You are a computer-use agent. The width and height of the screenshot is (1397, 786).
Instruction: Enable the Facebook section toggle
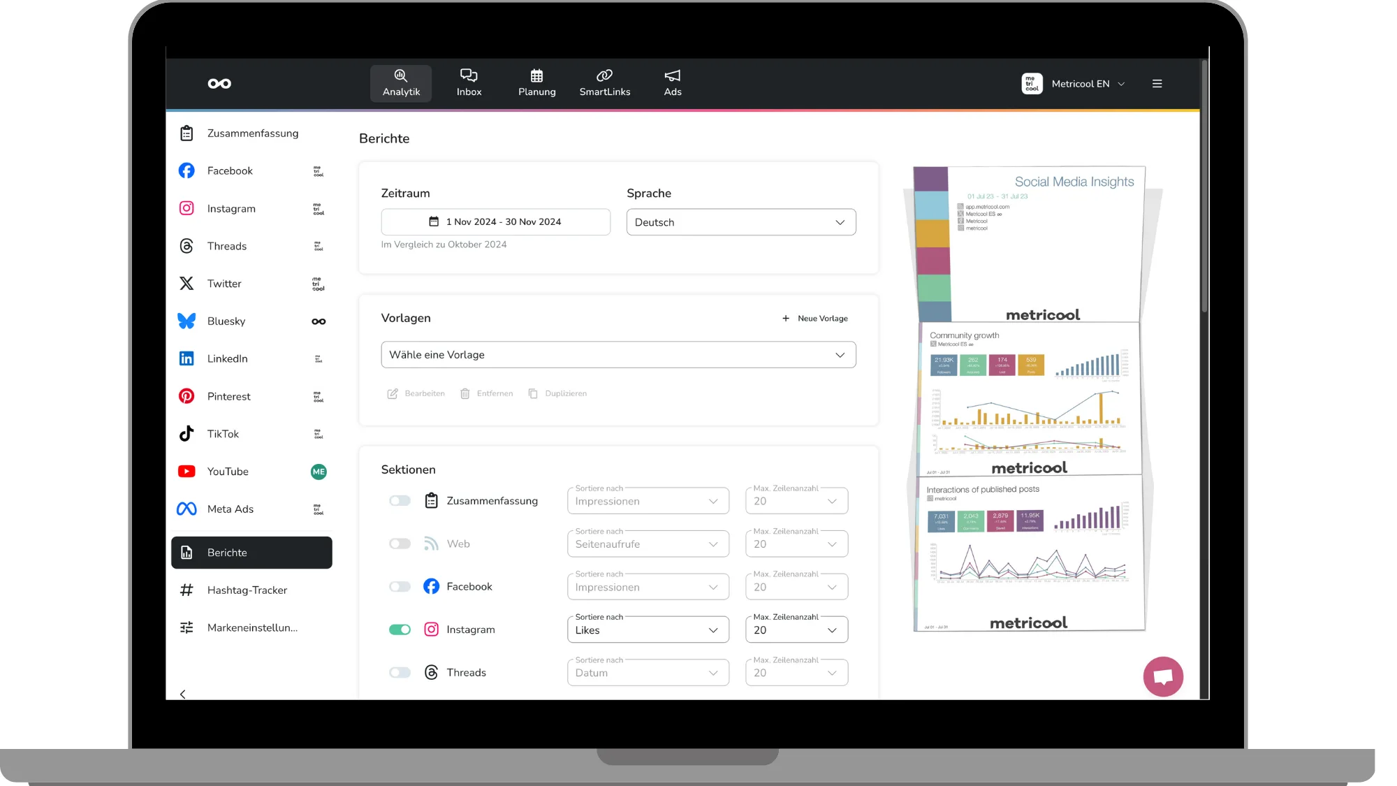click(x=400, y=587)
